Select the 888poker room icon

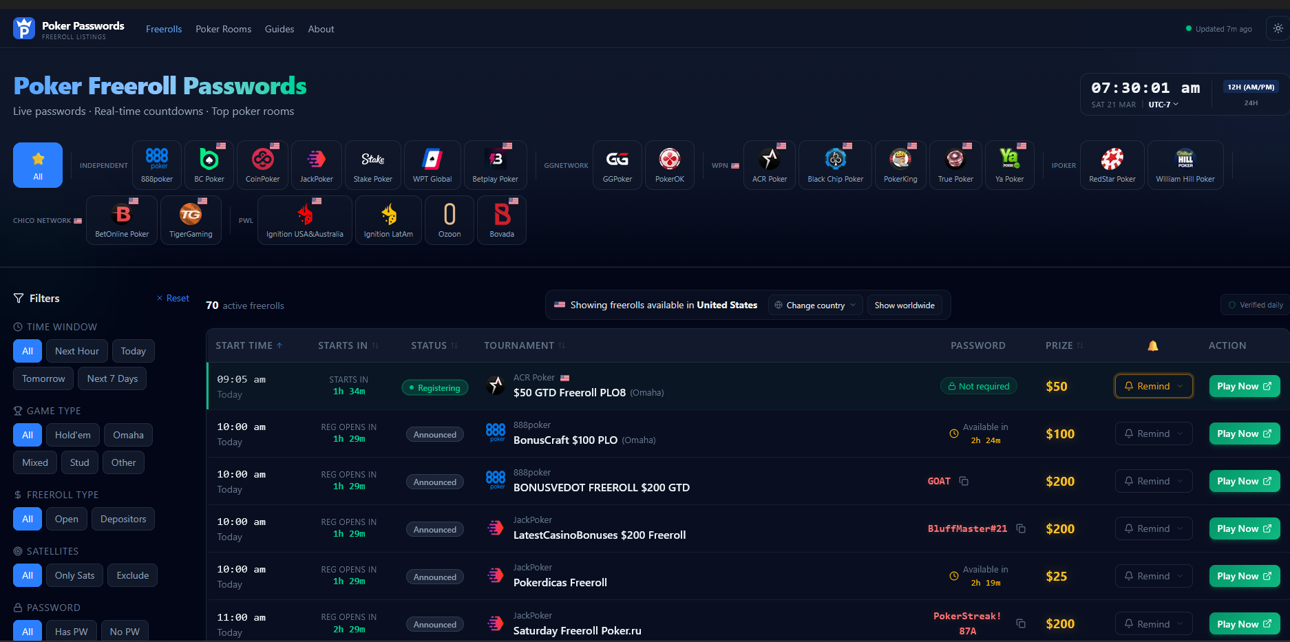(x=157, y=165)
